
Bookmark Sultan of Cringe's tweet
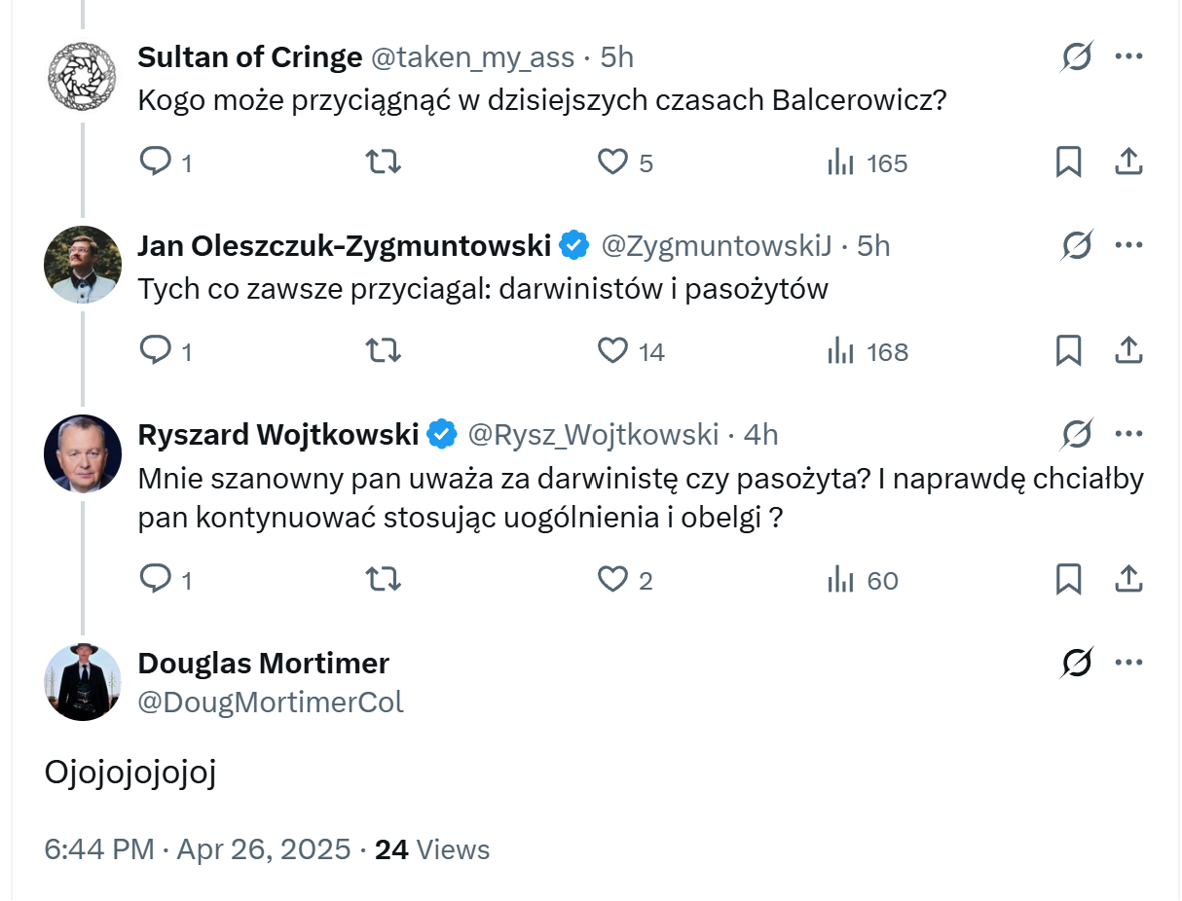point(1068,162)
